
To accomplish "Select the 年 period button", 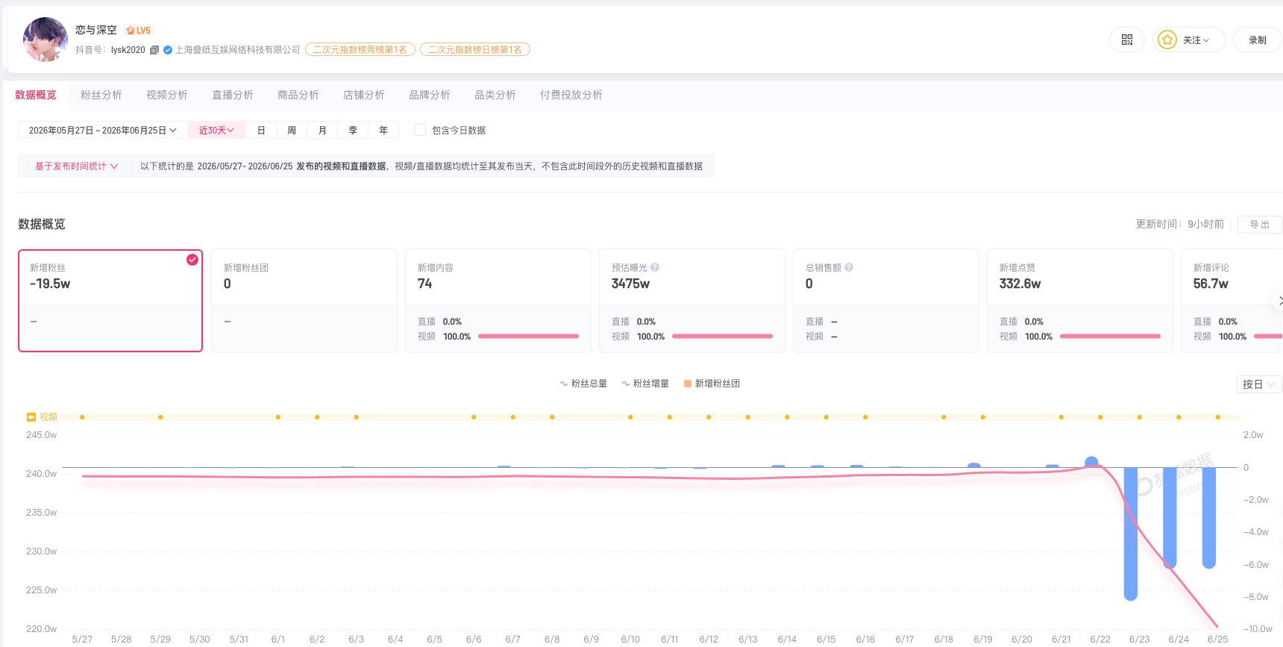I will click(383, 130).
